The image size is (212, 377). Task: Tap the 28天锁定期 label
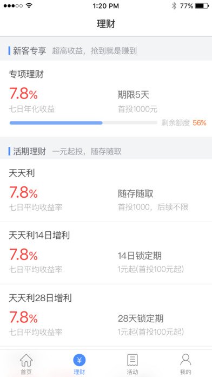coord(141,318)
